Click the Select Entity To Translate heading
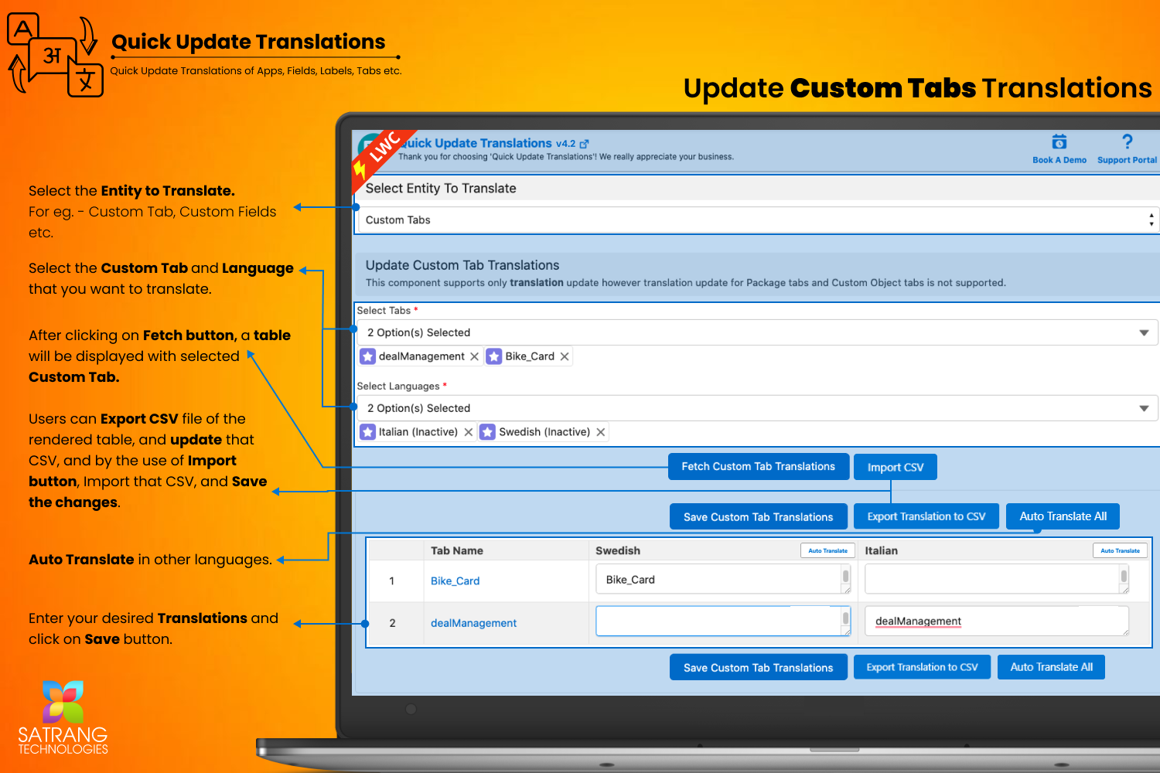The image size is (1160, 773). (x=441, y=189)
